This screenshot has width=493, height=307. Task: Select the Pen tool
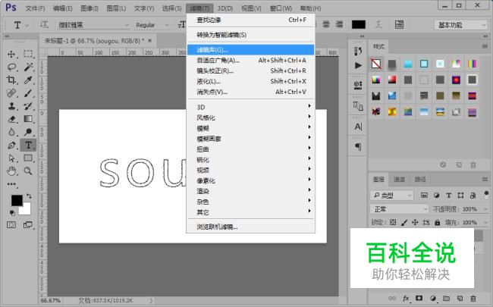(11, 146)
